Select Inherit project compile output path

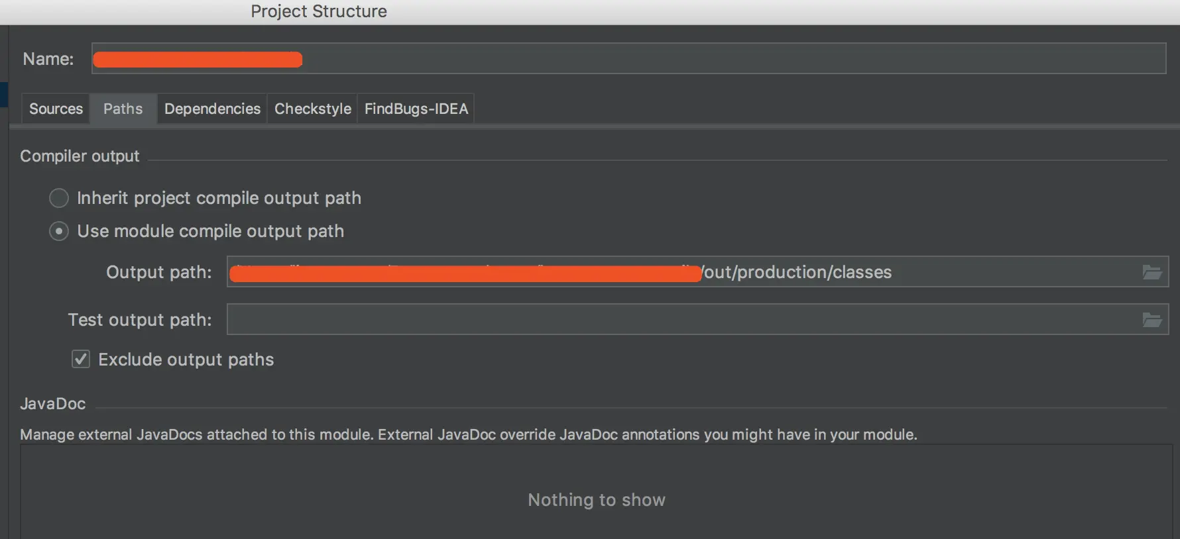(x=59, y=198)
